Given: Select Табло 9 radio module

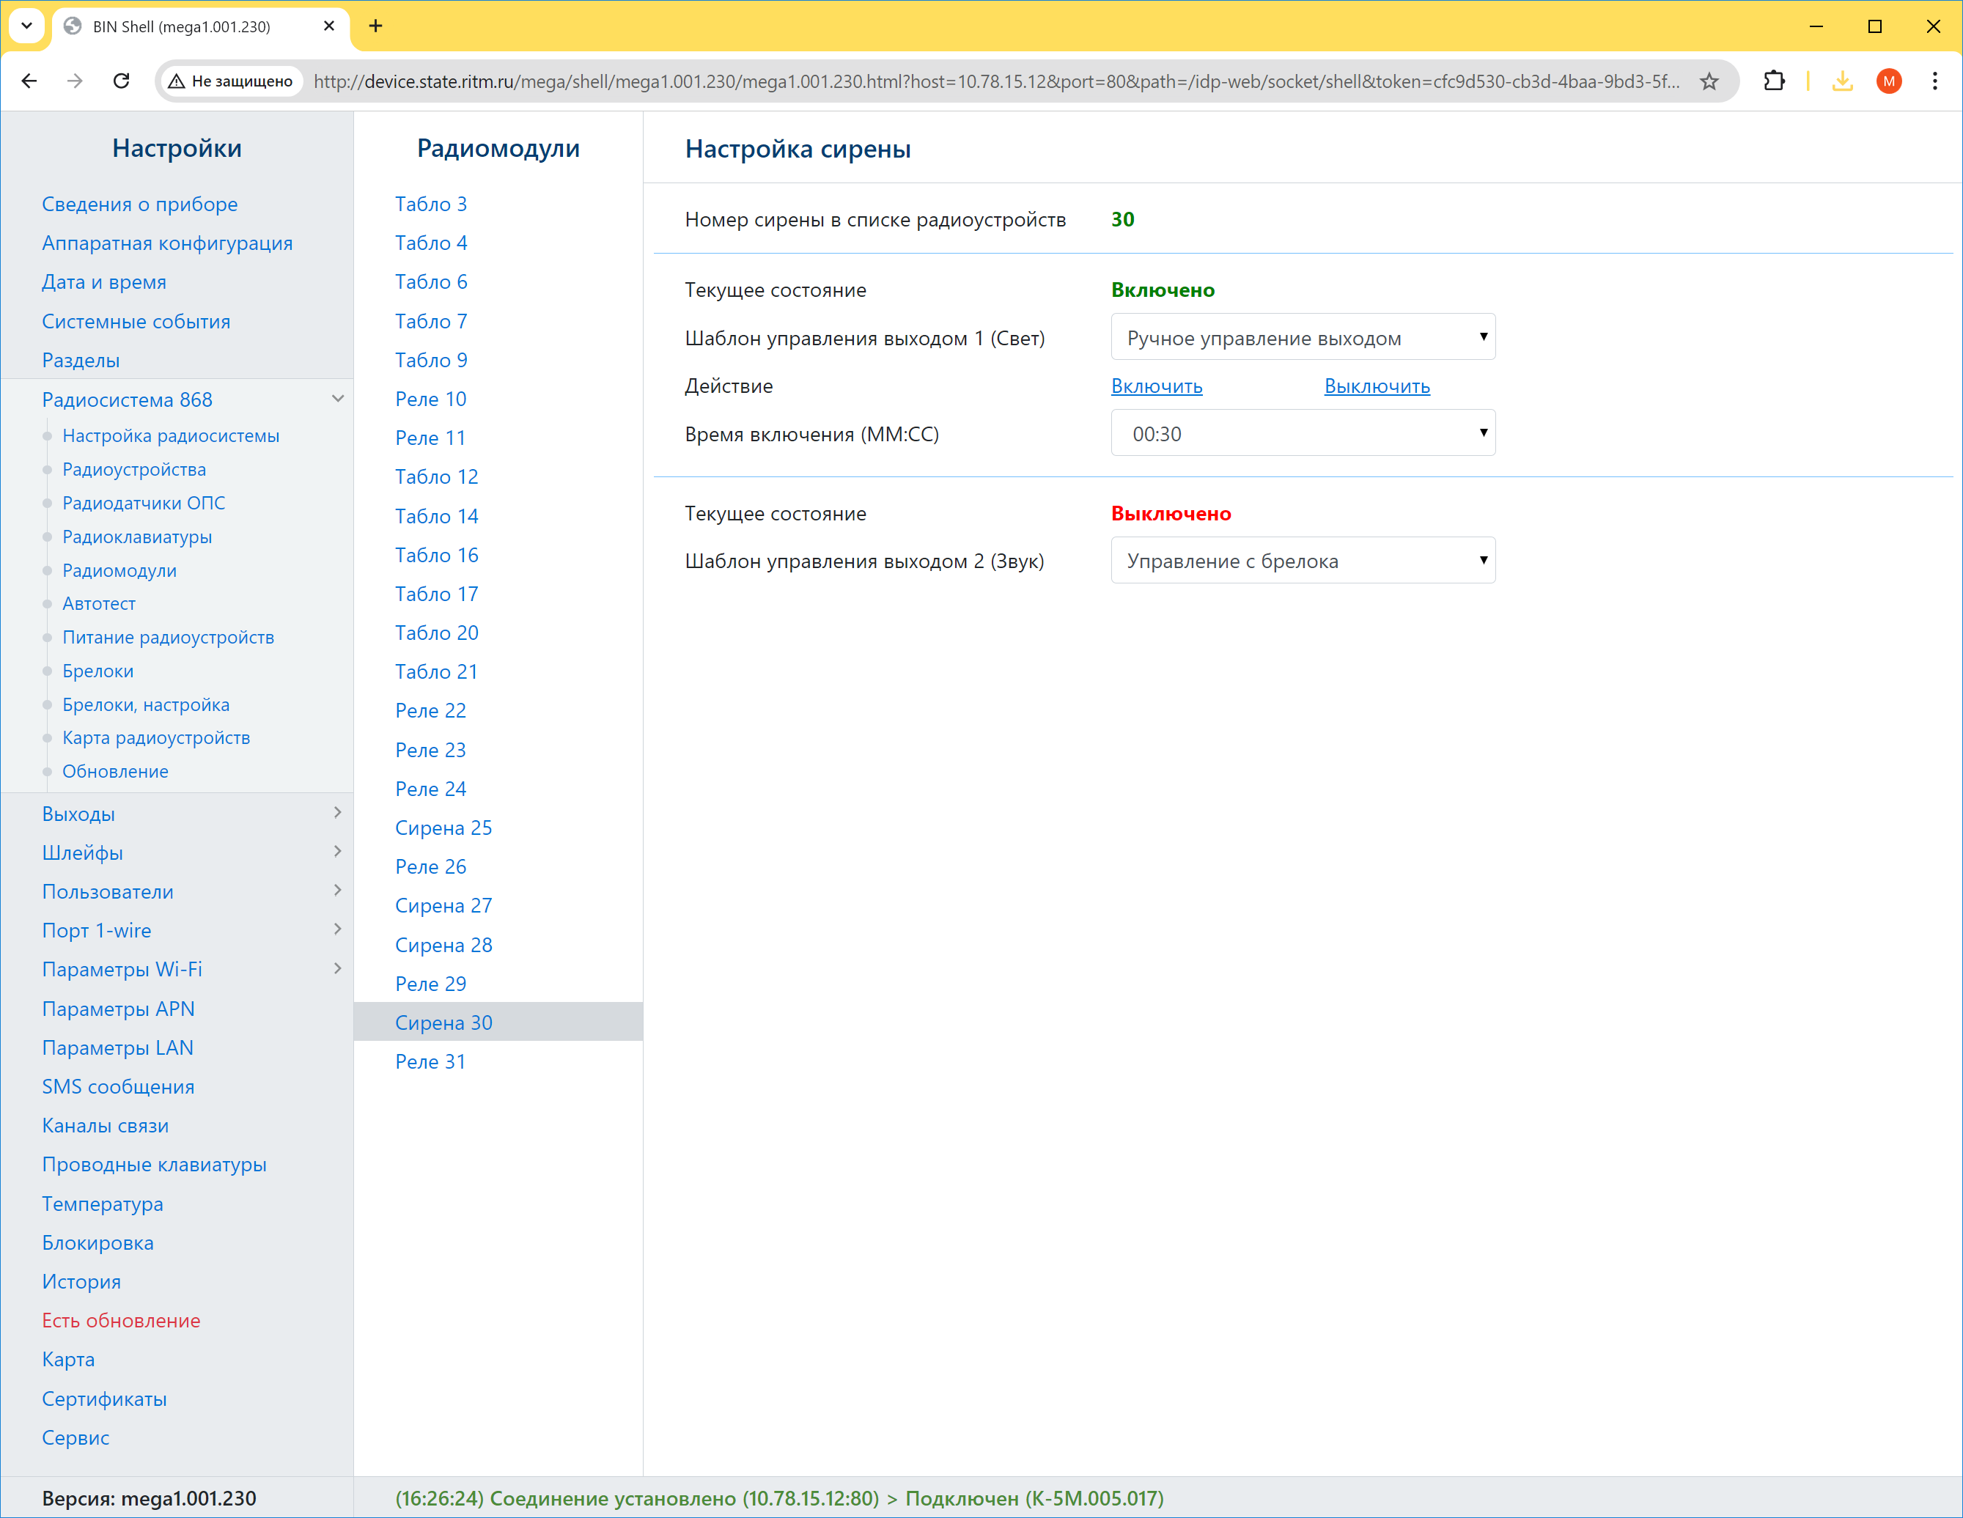Looking at the screenshot, I should [430, 361].
